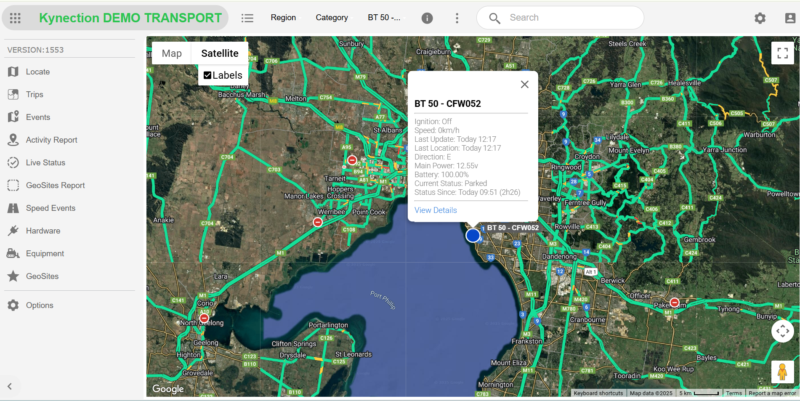The height and width of the screenshot is (401, 800).
Task: Click the View Details link
Action: (436, 210)
